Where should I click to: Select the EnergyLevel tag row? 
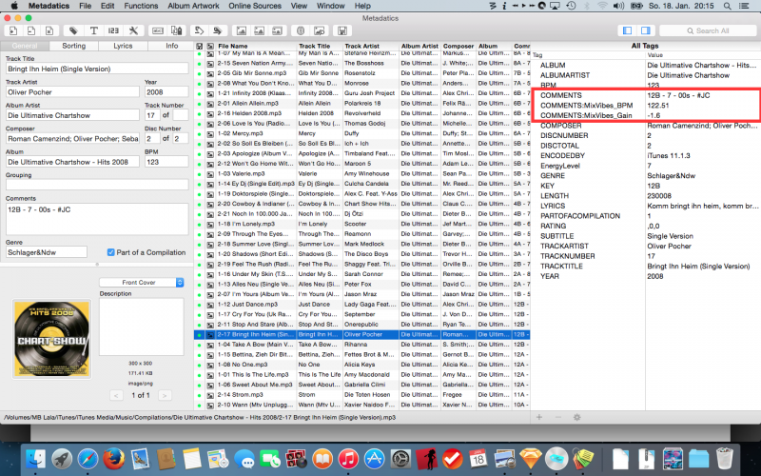tap(646, 166)
